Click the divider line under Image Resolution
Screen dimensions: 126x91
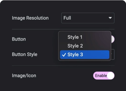tap(63, 29)
